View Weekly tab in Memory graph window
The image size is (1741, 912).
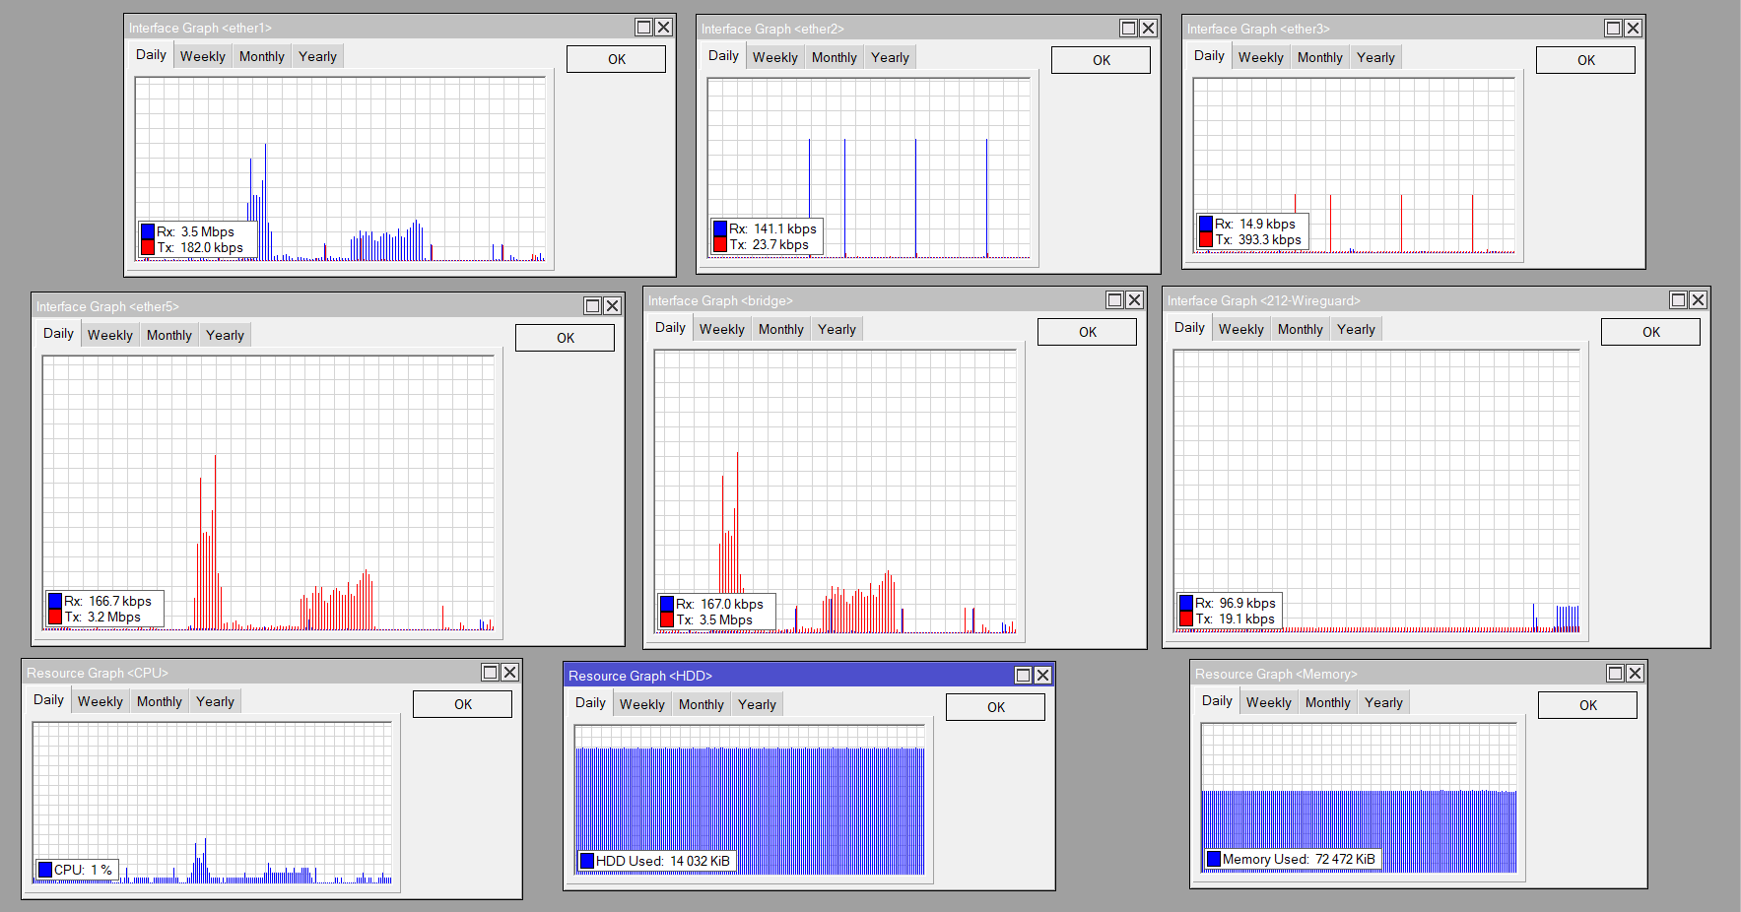point(1269,702)
